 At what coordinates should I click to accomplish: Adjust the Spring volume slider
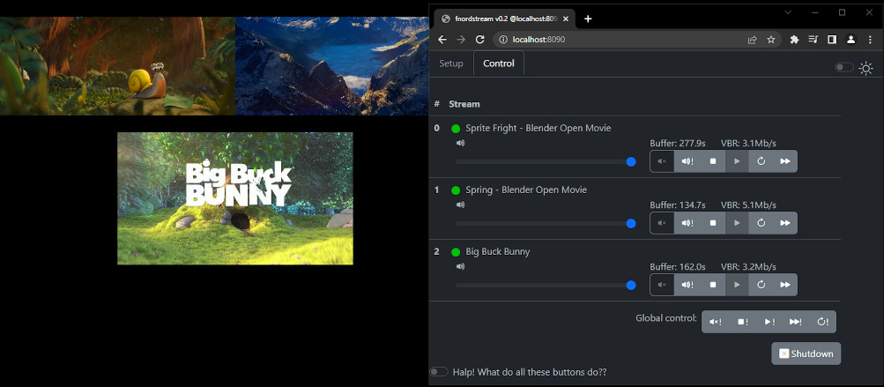pyautogui.click(x=546, y=223)
